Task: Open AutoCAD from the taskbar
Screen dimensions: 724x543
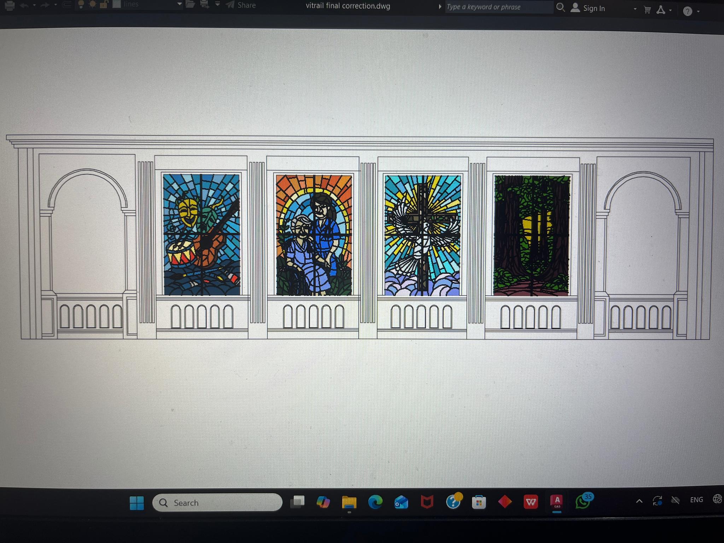Action: 557,502
